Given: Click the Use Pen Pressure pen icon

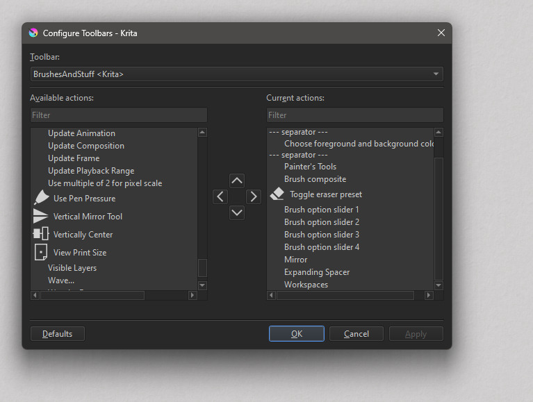Looking at the screenshot, I should click(41, 198).
